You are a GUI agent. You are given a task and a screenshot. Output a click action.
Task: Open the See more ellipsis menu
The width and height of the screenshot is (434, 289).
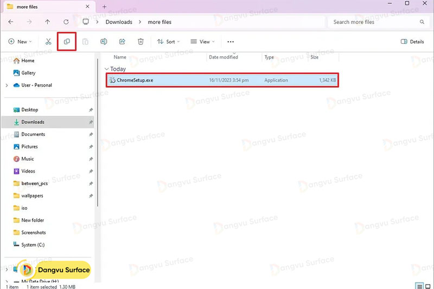tap(231, 42)
